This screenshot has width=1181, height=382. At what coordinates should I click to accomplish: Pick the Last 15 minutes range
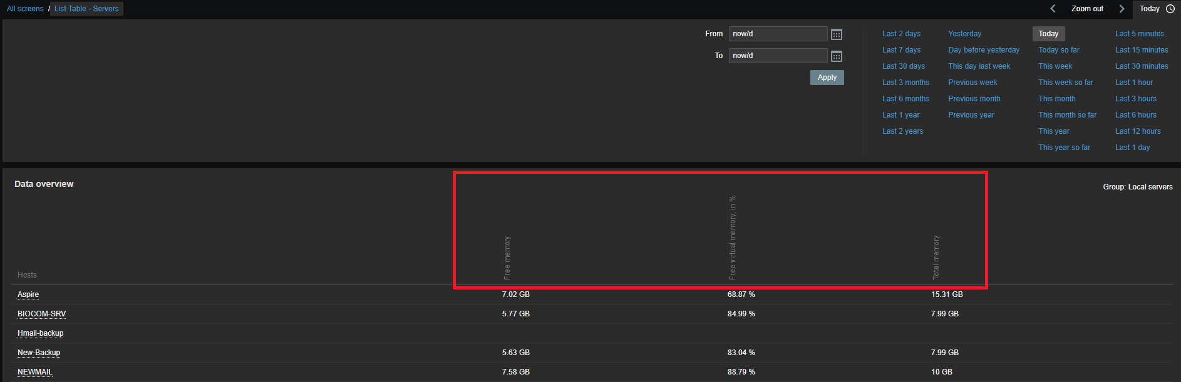coord(1142,50)
